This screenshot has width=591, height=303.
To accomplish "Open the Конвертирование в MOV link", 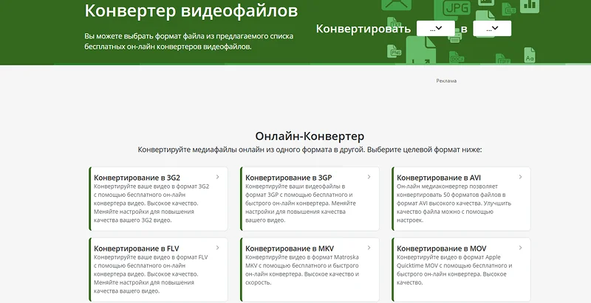I will point(441,248).
